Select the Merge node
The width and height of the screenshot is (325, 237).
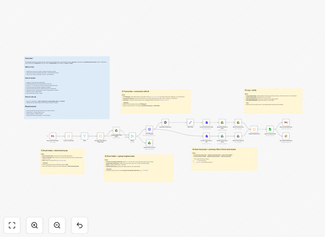point(132,136)
